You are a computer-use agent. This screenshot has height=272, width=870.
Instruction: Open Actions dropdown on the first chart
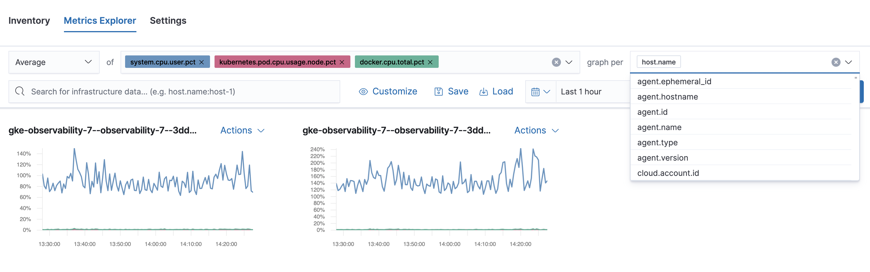242,131
